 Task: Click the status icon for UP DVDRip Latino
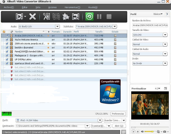(115, 59)
